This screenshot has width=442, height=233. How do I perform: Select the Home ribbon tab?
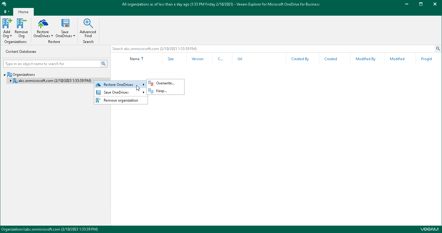pos(23,12)
